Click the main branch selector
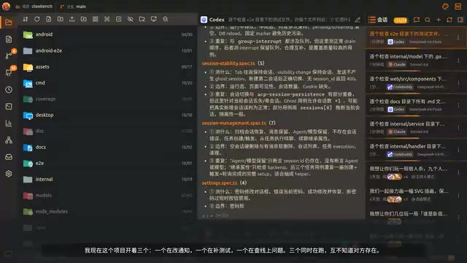Image resolution: width=467 pixels, height=263 pixels. coord(73,7)
